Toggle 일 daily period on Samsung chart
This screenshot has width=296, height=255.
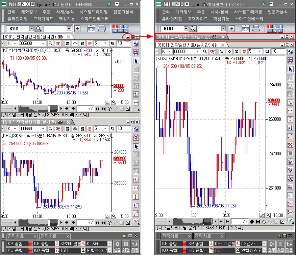coord(67,44)
